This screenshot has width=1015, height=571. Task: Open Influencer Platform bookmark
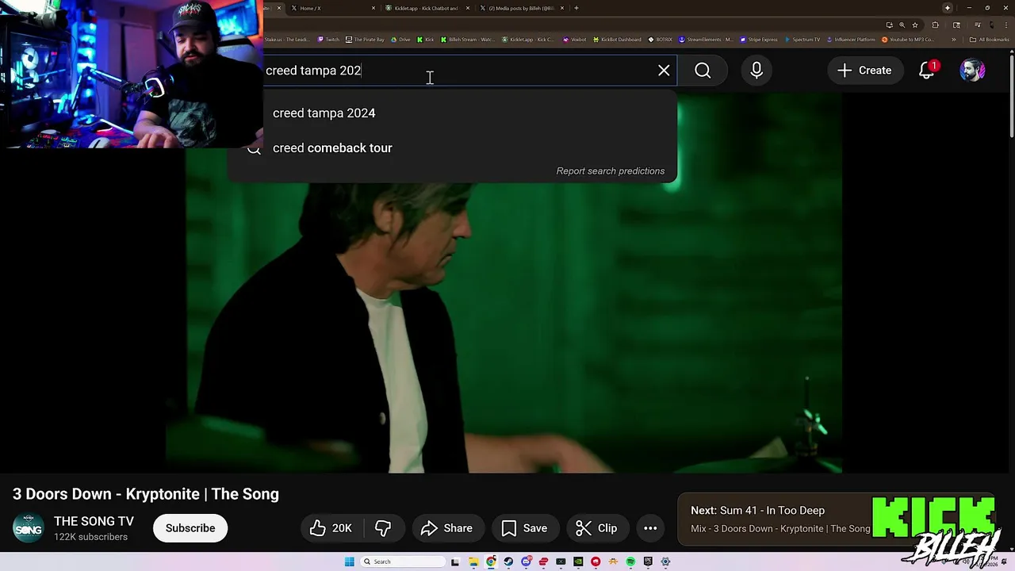click(851, 40)
